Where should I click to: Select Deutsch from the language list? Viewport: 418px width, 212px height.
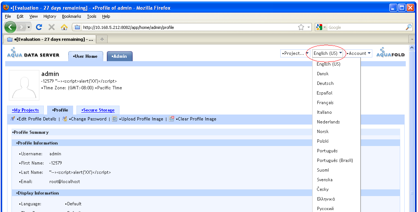(x=325, y=83)
